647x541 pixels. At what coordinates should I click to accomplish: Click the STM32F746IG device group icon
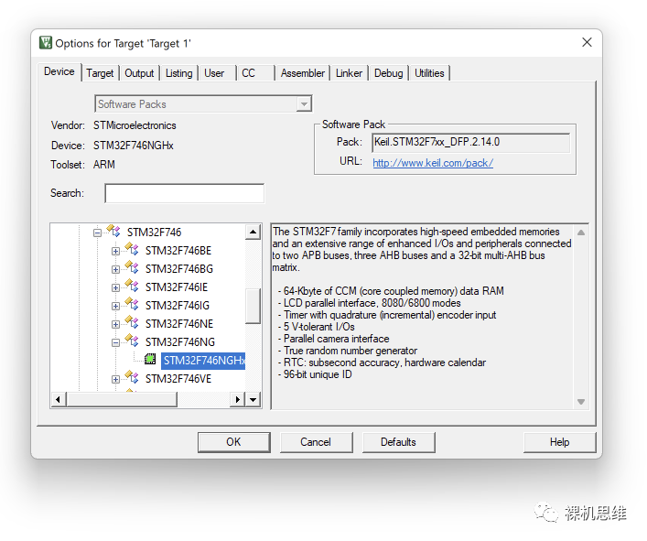pyautogui.click(x=132, y=304)
